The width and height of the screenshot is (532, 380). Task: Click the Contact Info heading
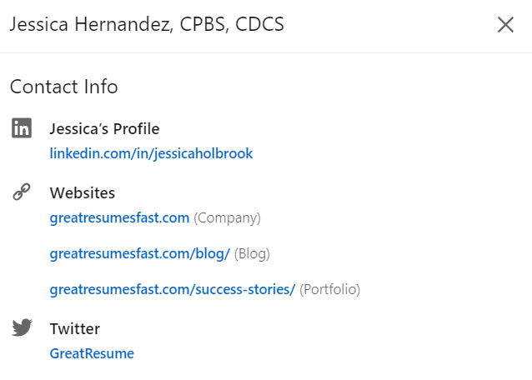coord(63,87)
